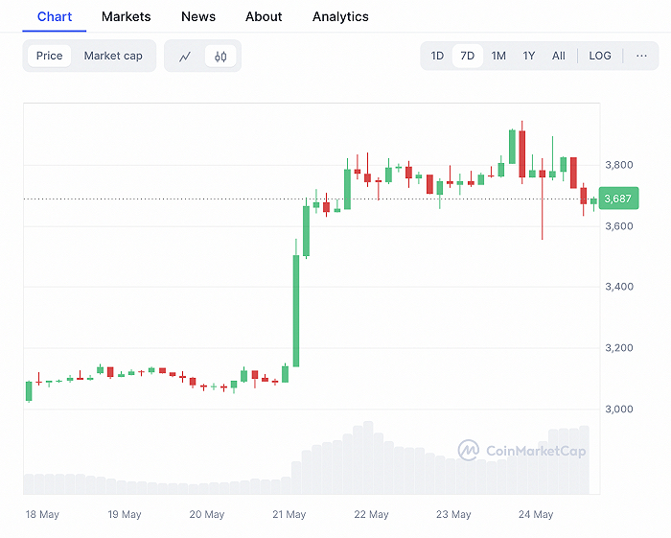Open the more options ellipsis menu
Screen dimensions: 671x538
coord(641,56)
